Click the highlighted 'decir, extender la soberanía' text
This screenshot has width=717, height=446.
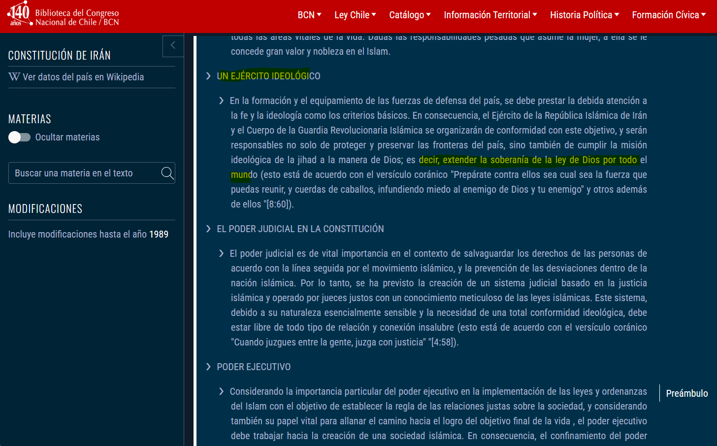coord(528,160)
